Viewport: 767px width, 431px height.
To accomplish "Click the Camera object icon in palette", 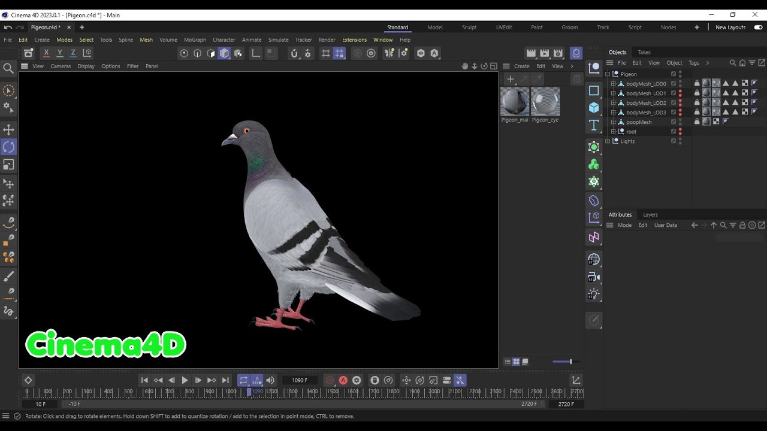I will pyautogui.click(x=594, y=277).
